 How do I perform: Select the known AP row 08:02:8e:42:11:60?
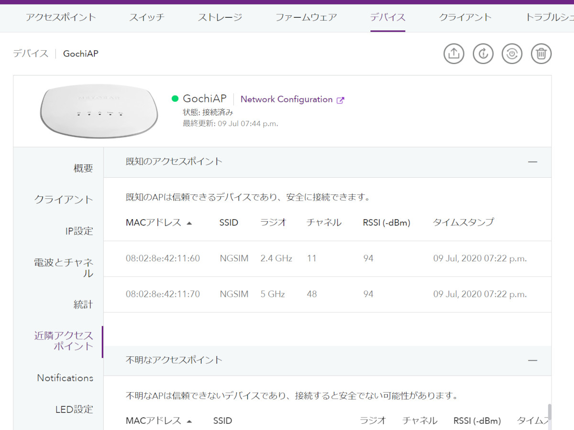coord(163,258)
